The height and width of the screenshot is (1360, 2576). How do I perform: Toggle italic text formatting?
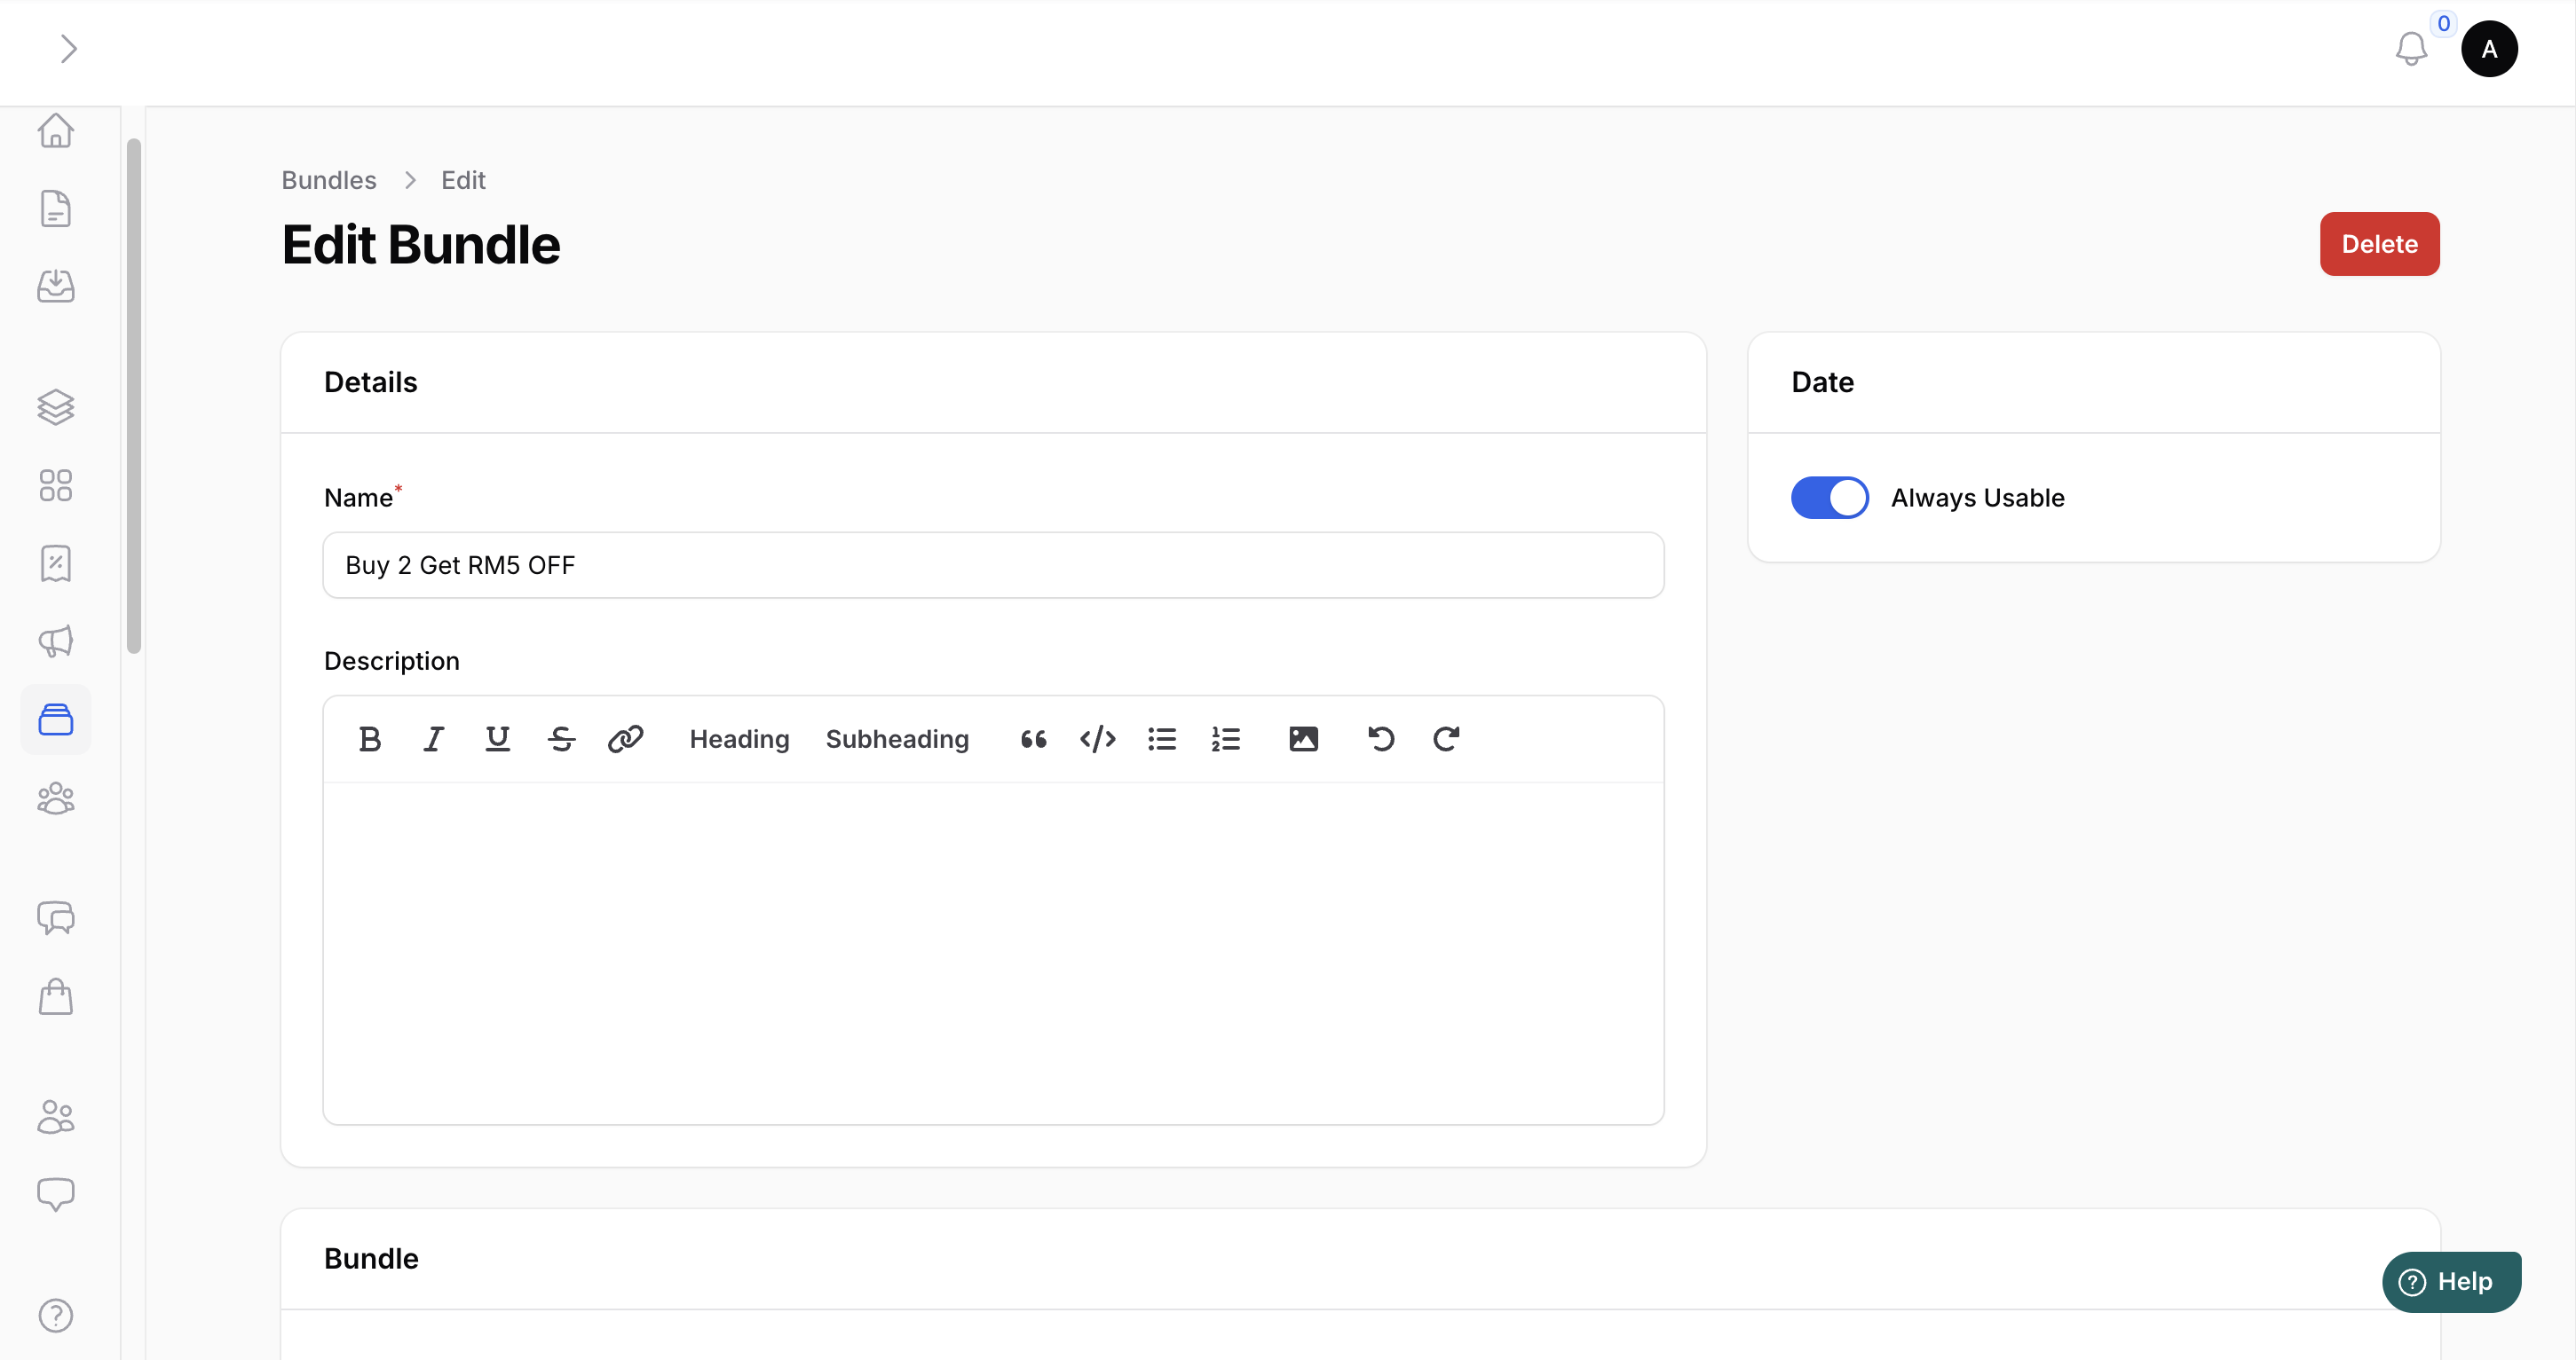433,738
